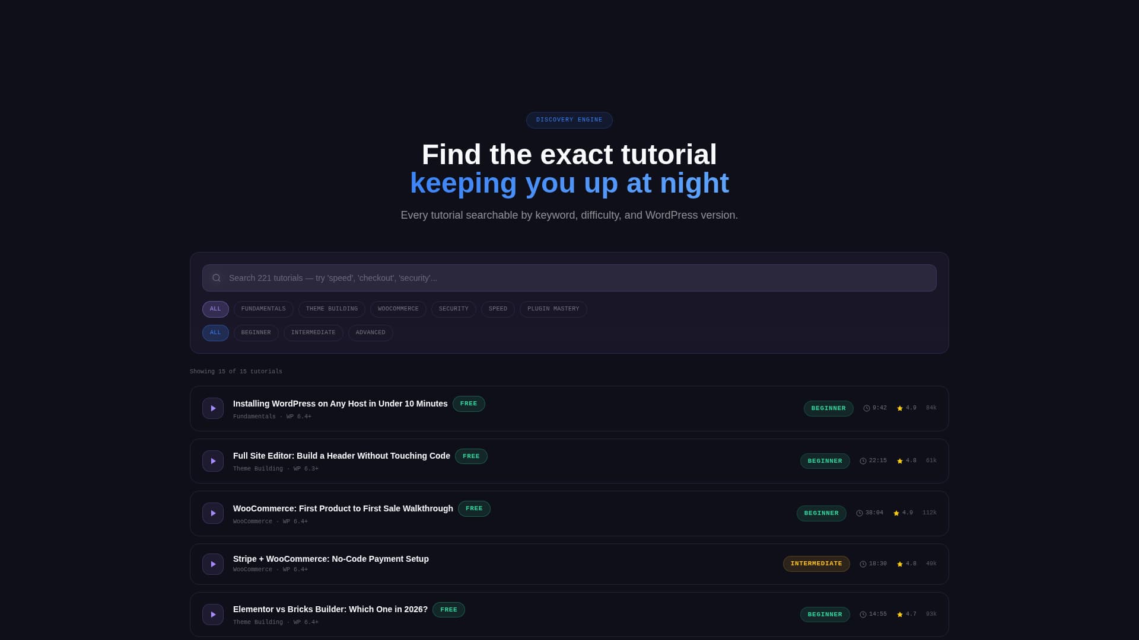The image size is (1139, 640).
Task: Click the FREE badge on Full Site Editor tutorial
Action: click(x=471, y=456)
